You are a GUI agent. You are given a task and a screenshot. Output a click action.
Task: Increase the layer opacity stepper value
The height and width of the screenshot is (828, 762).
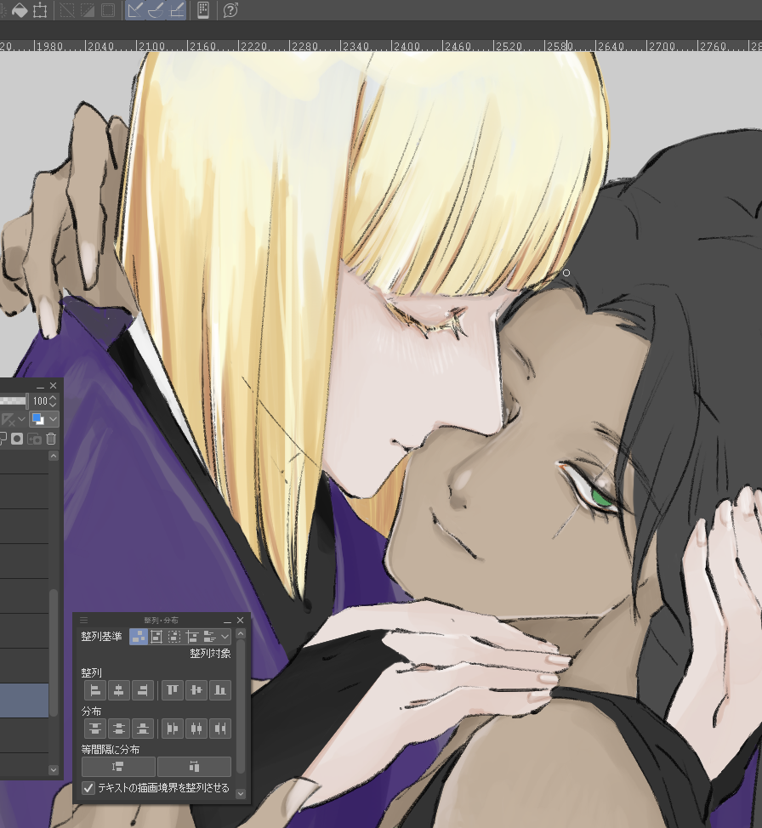click(x=54, y=396)
